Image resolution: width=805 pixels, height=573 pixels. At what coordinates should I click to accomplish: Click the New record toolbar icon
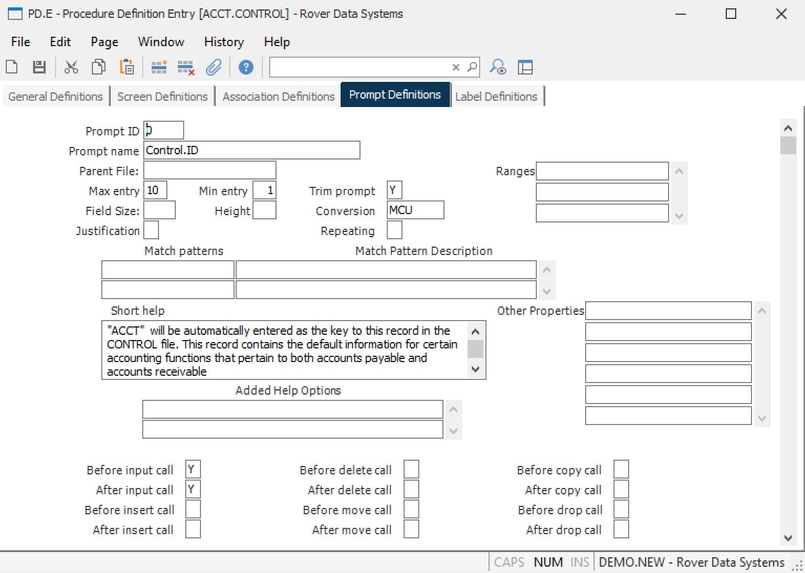(x=12, y=67)
